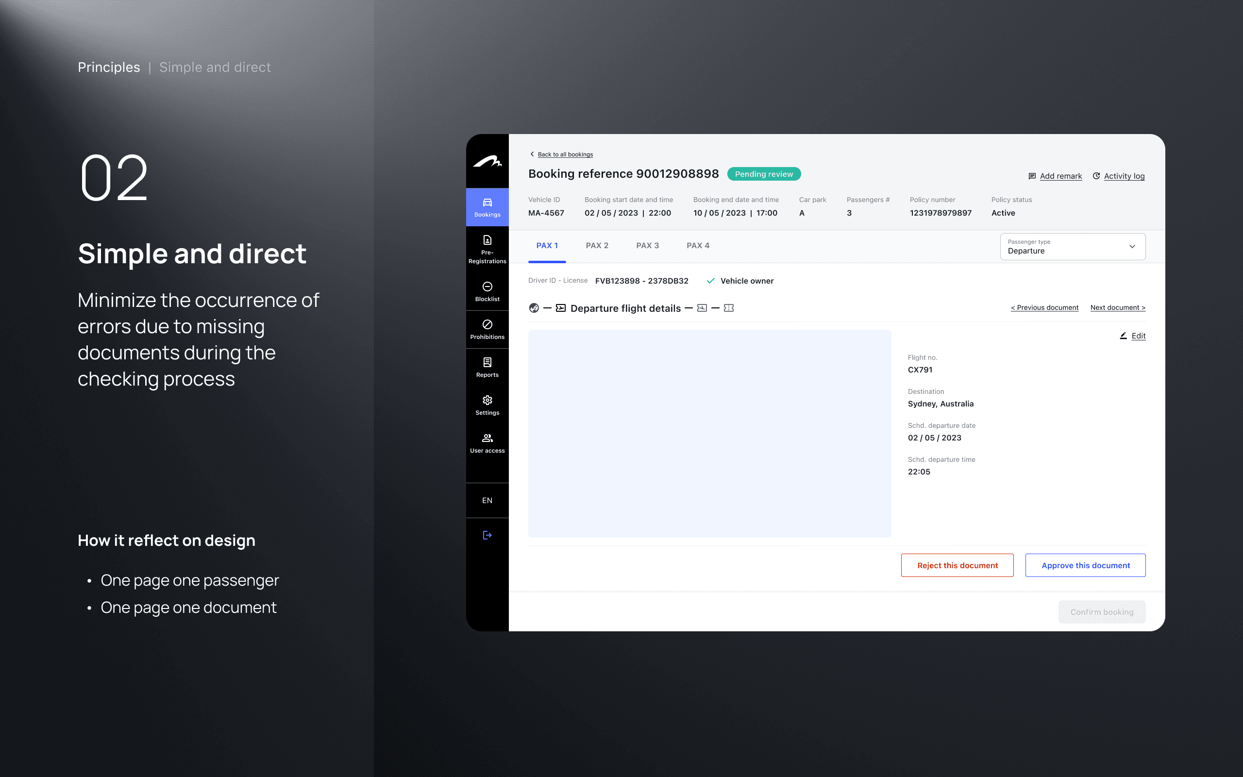Open the Prohibitions section
Image resolution: width=1243 pixels, height=777 pixels.
pyautogui.click(x=487, y=329)
